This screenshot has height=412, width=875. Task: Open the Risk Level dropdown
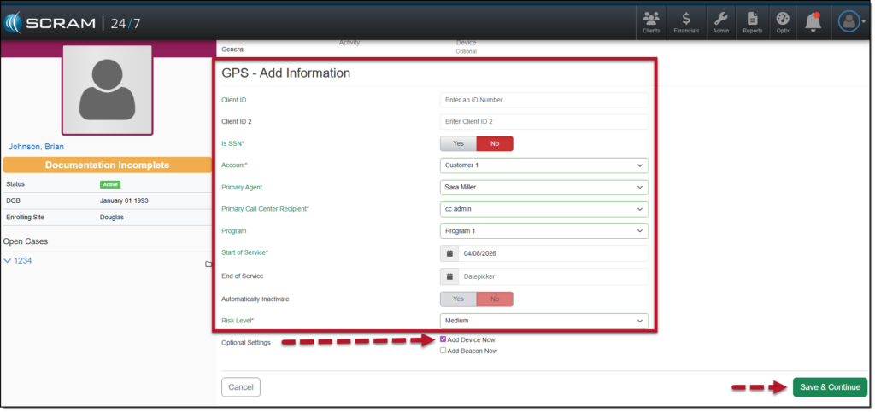click(x=543, y=321)
